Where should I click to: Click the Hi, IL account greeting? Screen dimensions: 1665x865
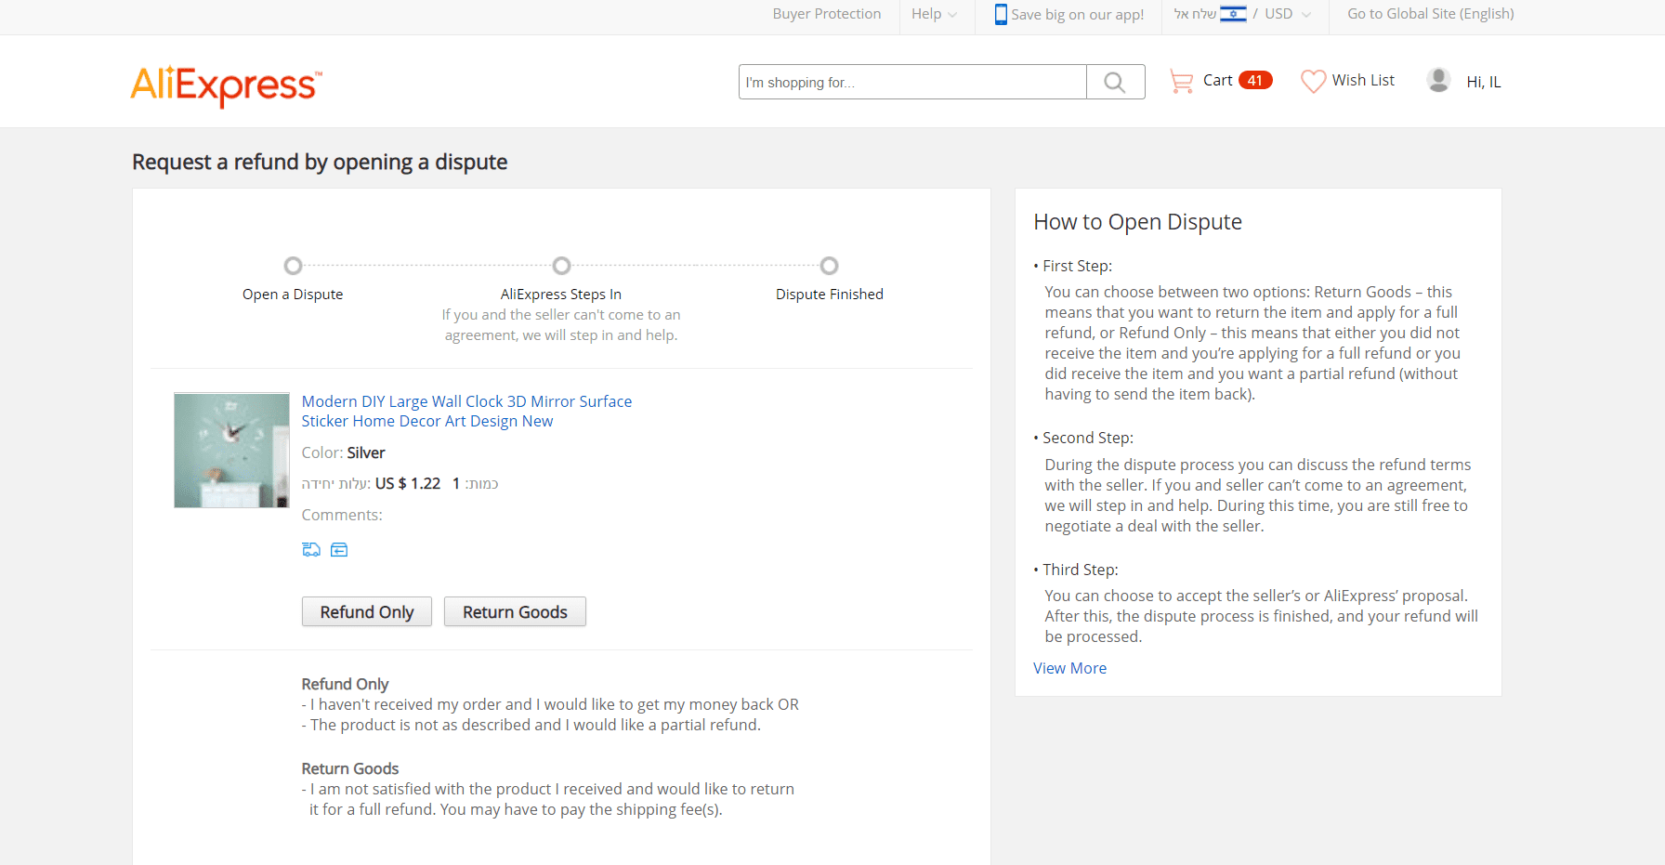pyautogui.click(x=1484, y=82)
